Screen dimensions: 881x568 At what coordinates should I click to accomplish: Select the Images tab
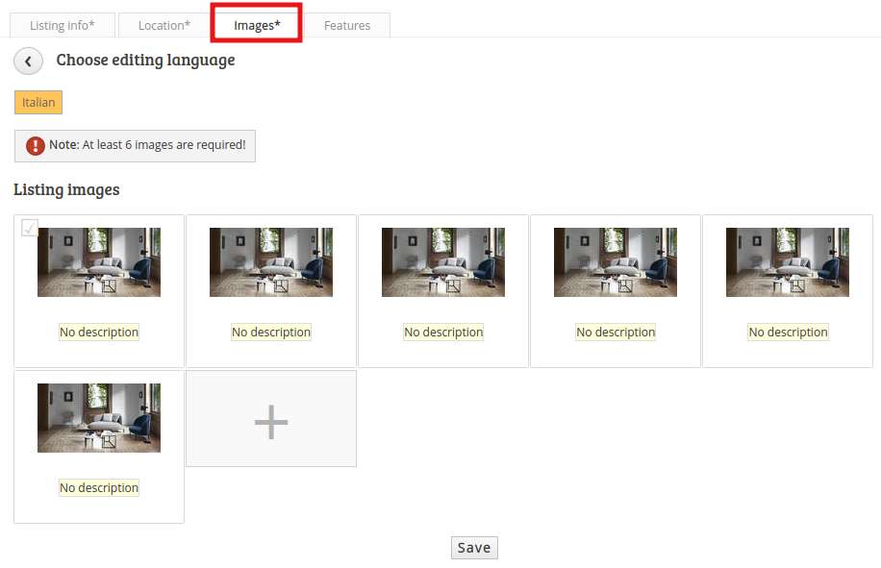coord(257,25)
